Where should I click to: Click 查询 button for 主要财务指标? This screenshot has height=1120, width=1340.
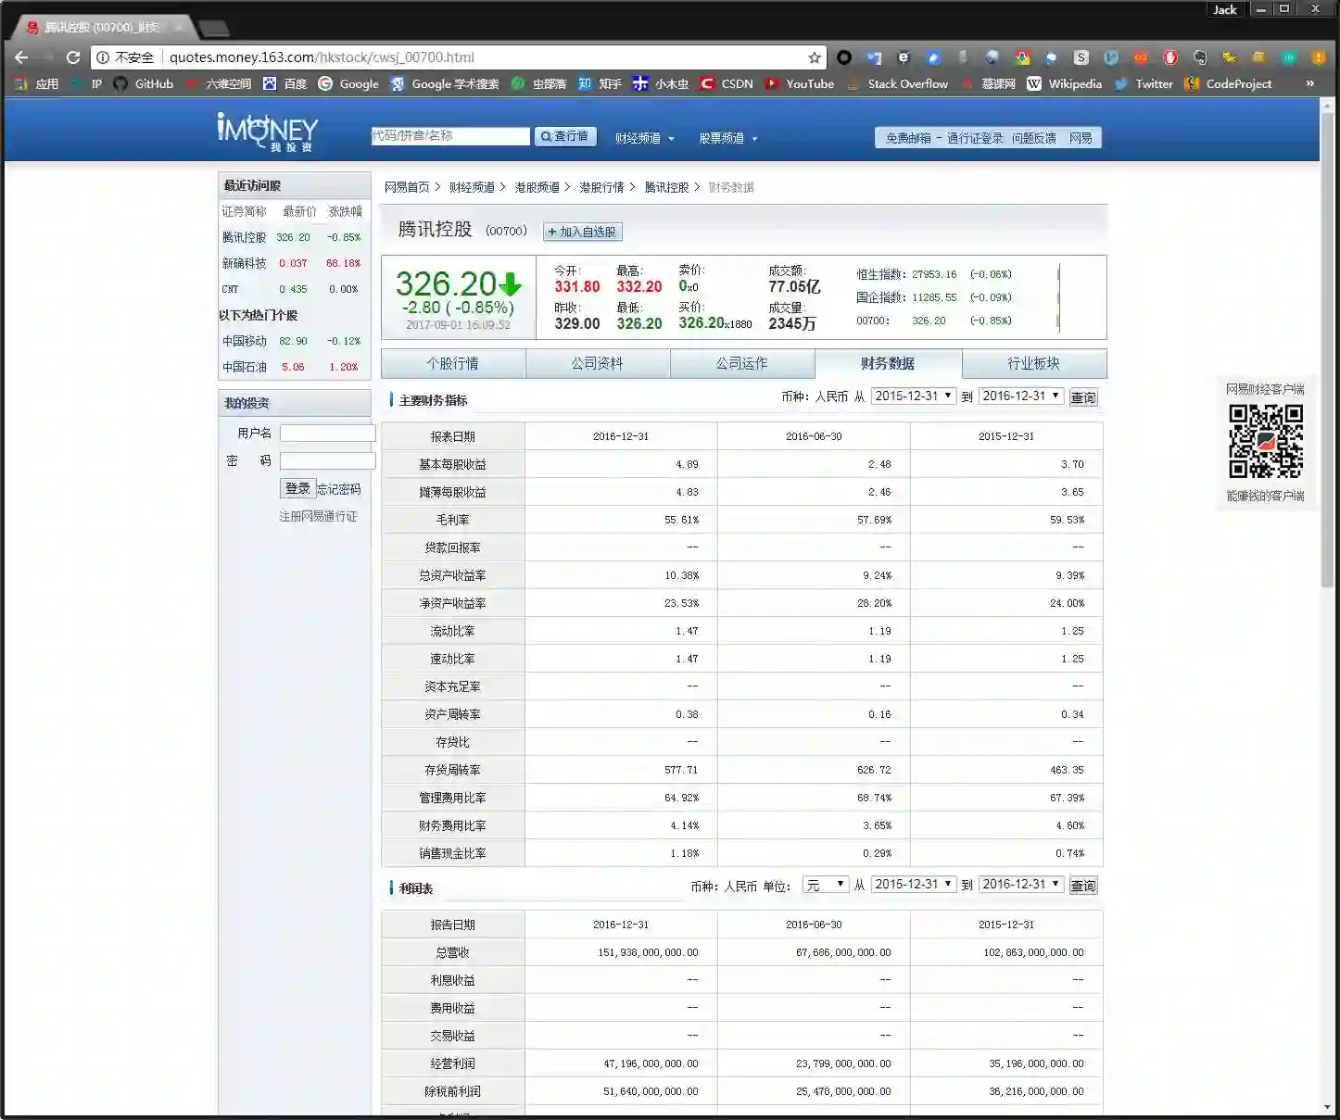click(1083, 397)
